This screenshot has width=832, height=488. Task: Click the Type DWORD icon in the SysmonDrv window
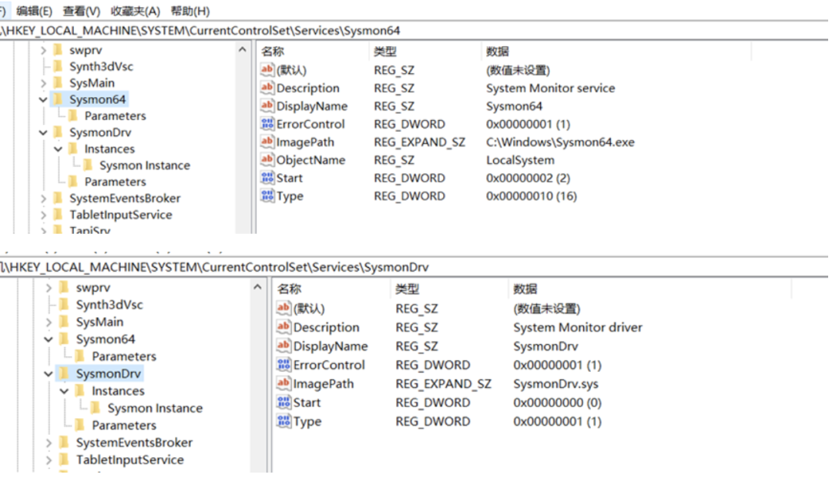click(x=283, y=421)
